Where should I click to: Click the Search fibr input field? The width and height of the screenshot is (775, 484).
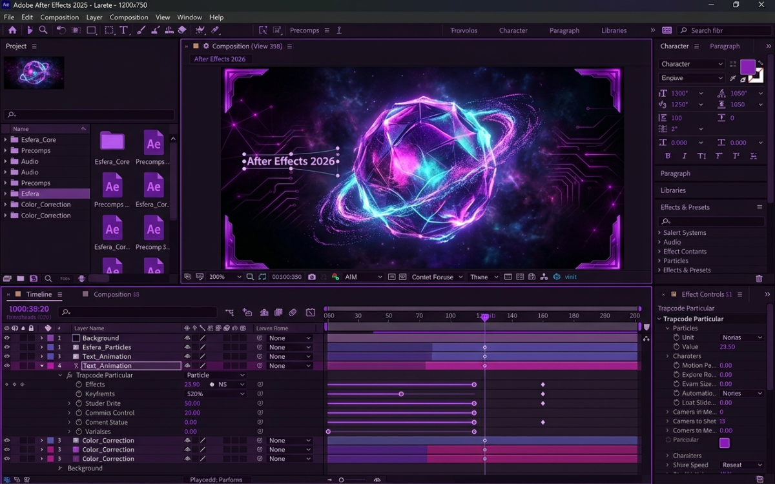(x=722, y=30)
